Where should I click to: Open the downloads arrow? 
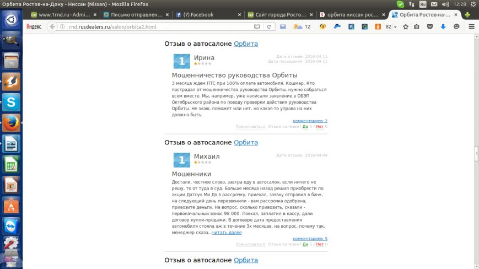pyautogui.click(x=443, y=27)
